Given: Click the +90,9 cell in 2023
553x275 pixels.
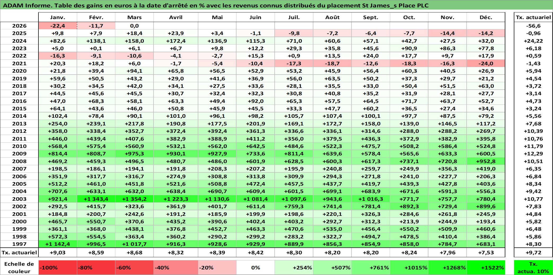Looking at the screenshot, I should point(409,48).
